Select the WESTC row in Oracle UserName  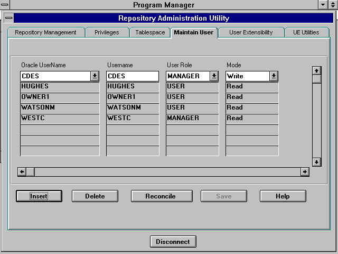coord(60,118)
